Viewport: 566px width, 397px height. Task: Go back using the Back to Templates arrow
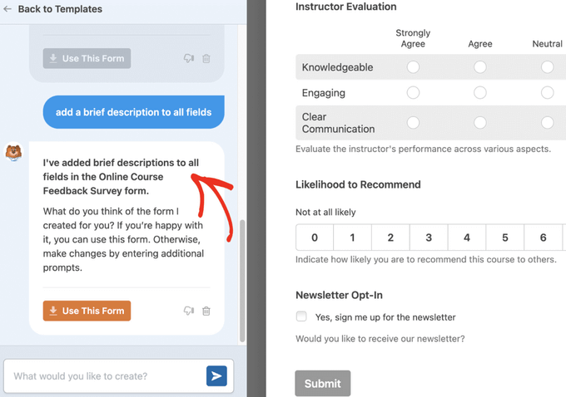8,9
